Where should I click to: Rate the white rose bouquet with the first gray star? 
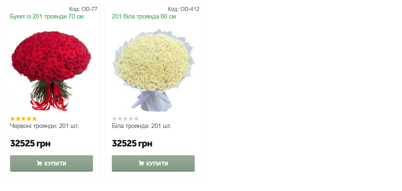point(115,119)
